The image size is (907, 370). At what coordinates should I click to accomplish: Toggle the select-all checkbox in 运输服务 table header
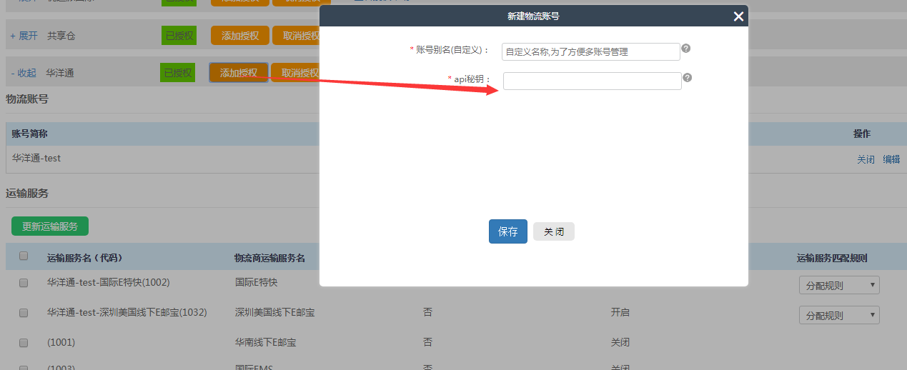coord(24,256)
